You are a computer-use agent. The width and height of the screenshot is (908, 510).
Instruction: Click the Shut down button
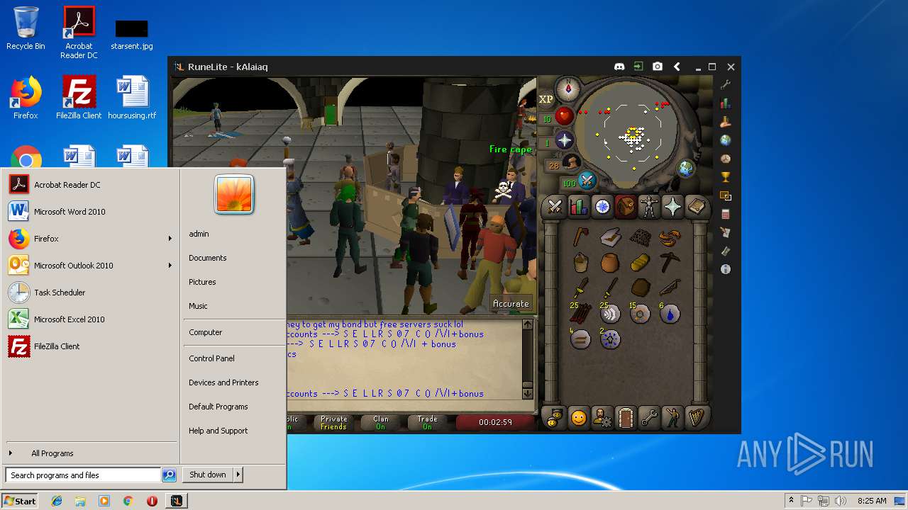coord(208,475)
